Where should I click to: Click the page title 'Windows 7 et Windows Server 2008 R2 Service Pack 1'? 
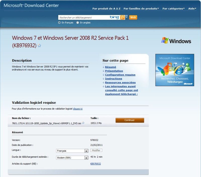click(x=70, y=38)
